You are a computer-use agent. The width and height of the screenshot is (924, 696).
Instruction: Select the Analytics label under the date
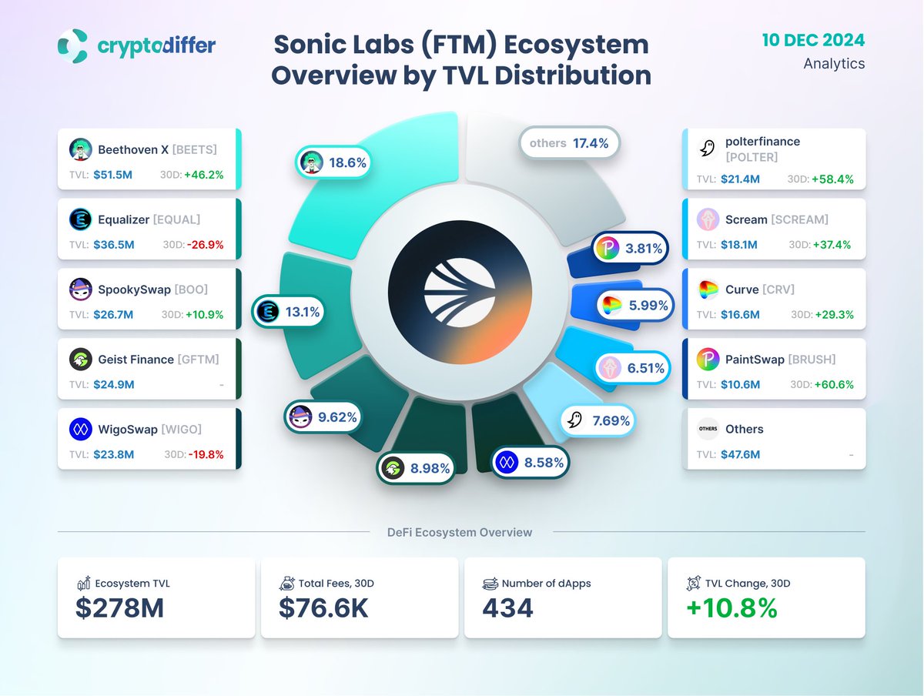click(x=835, y=64)
